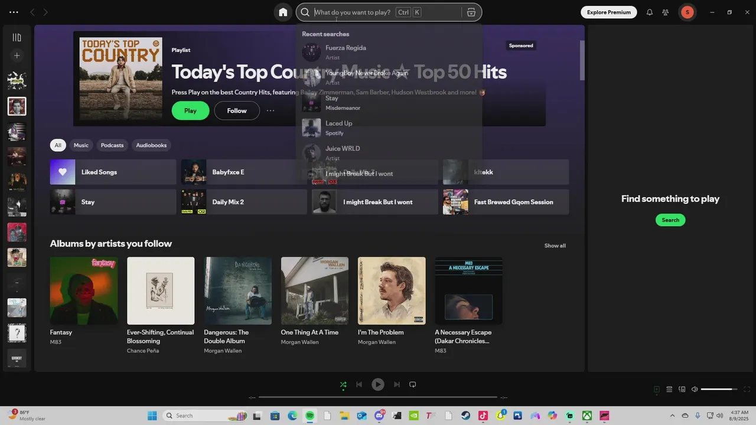The height and width of the screenshot is (425, 756).
Task: Toggle the Now Playing view icon
Action: [x=657, y=390]
